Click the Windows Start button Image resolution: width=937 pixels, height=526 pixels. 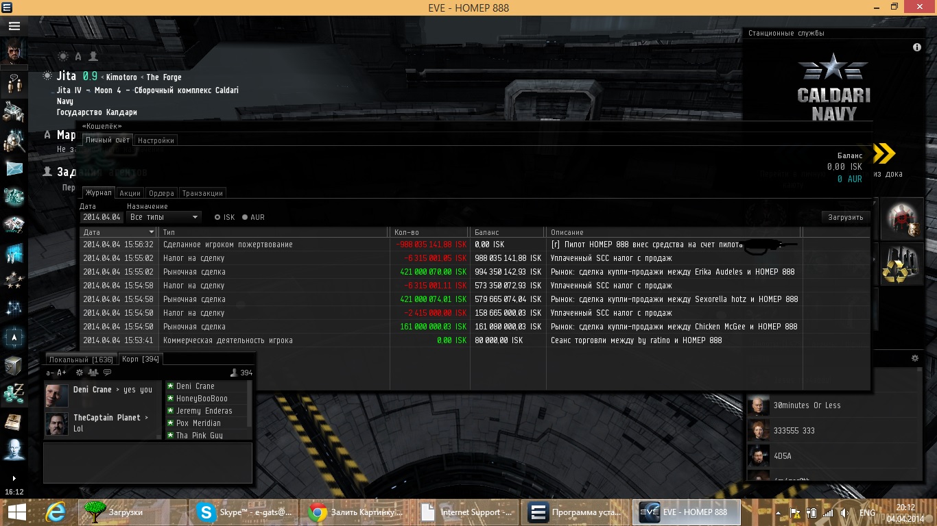pyautogui.click(x=17, y=512)
